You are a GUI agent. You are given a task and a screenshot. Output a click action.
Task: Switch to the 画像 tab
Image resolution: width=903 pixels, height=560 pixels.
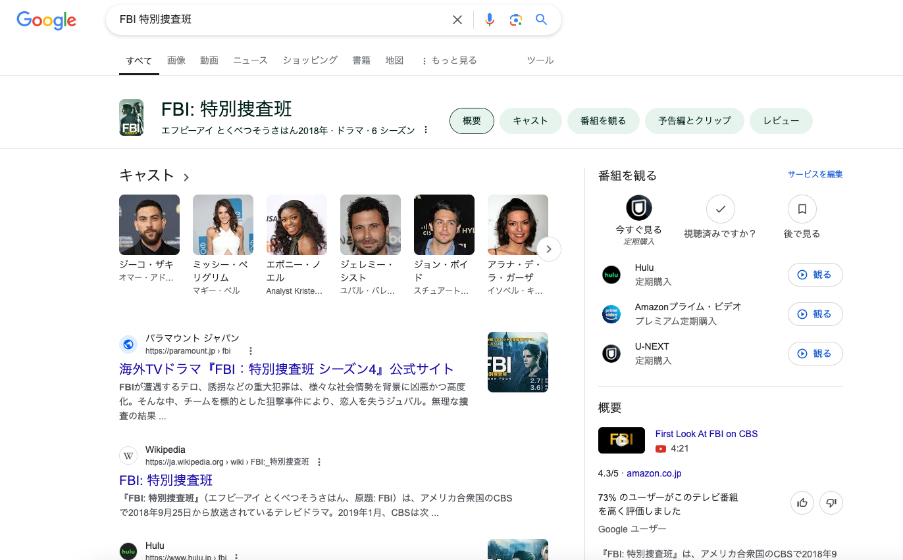point(176,60)
